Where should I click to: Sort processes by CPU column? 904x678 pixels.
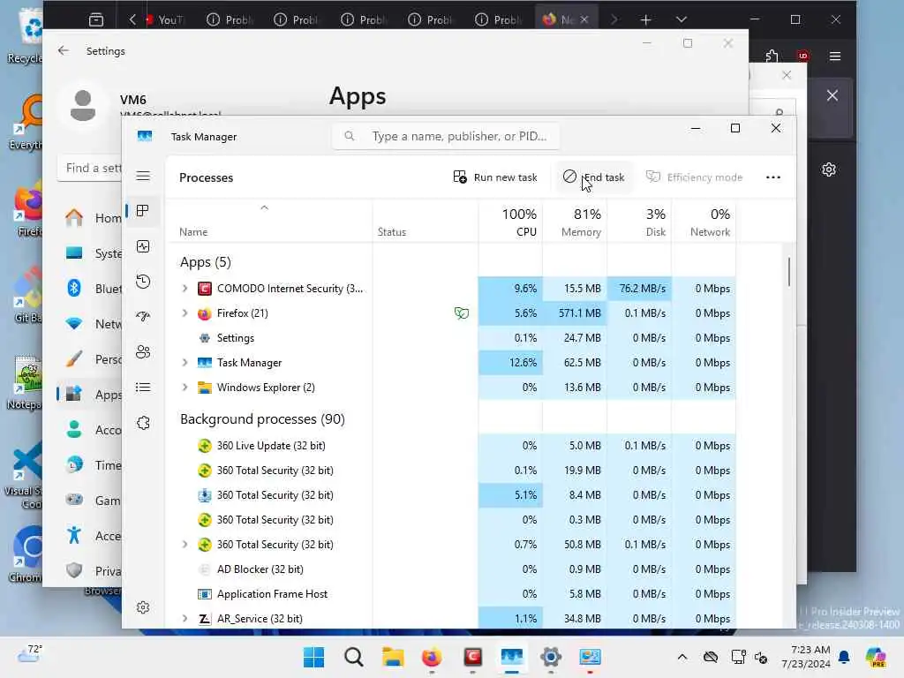point(510,222)
